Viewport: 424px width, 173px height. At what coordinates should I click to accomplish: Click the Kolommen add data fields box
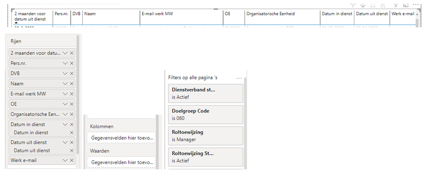(x=121, y=138)
